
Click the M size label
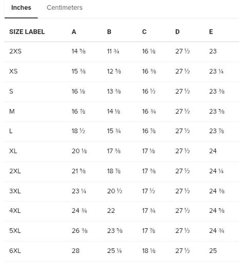(x=12, y=111)
